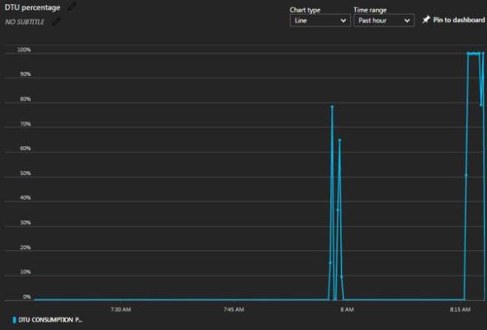
Task: Click the 40% y-axis label
Action: point(26,197)
